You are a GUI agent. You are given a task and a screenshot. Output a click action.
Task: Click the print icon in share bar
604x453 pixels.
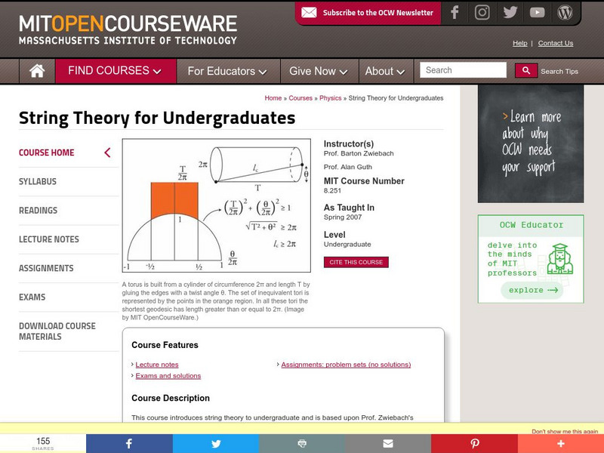point(302,443)
